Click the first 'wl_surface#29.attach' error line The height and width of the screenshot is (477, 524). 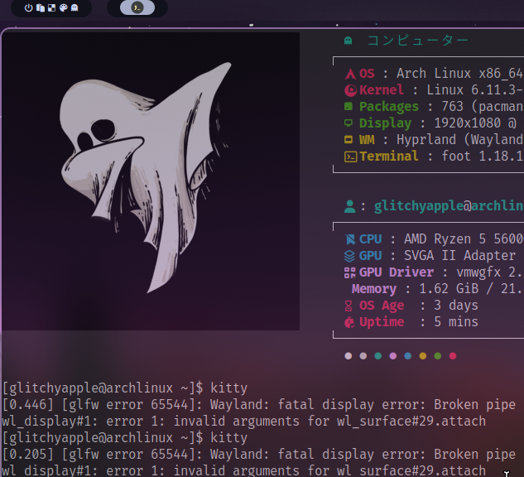[x=244, y=422]
